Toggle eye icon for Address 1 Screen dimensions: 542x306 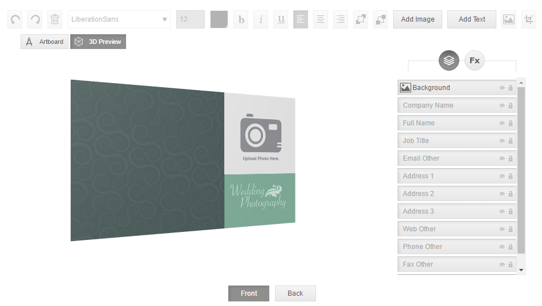[502, 176]
